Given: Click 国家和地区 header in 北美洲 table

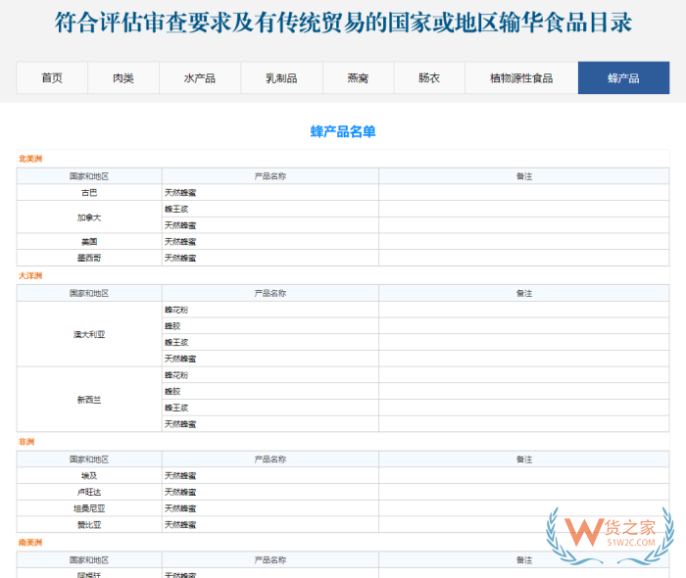Looking at the screenshot, I should (89, 176).
